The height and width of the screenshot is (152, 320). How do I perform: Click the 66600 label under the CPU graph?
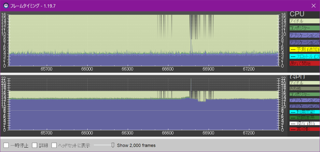pyautogui.click(x=168, y=69)
